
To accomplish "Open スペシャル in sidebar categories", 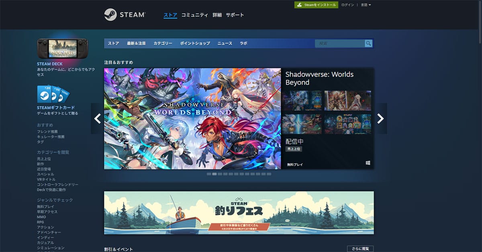I will [45, 175].
